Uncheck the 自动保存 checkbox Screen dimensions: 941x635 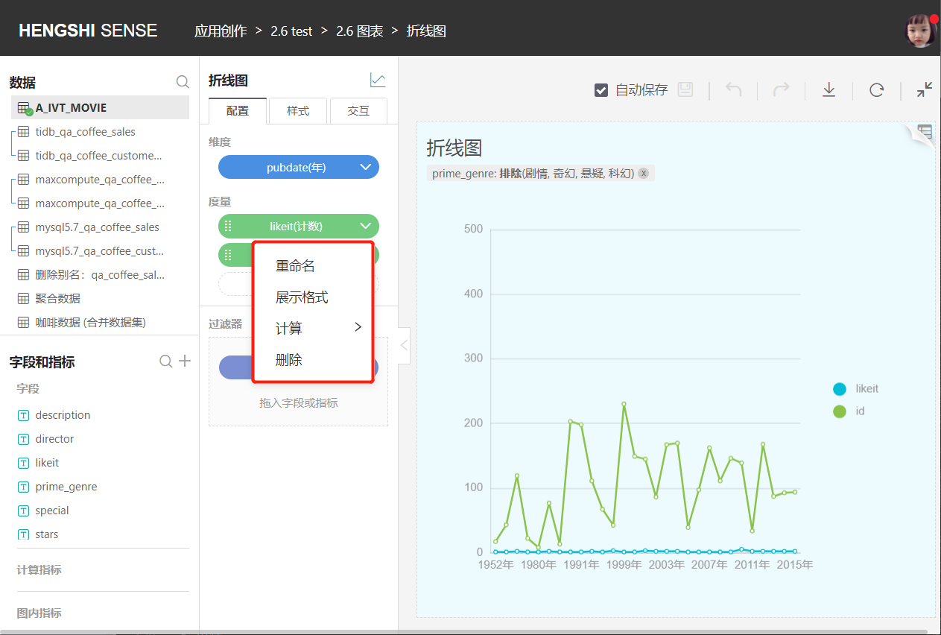pos(601,90)
